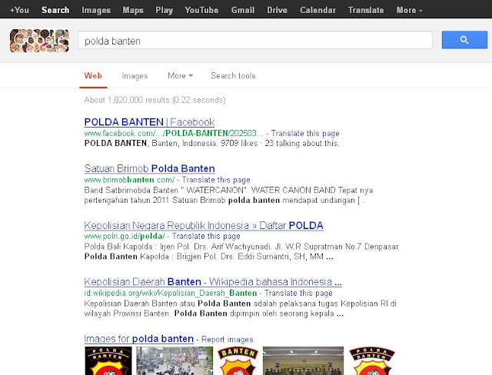Open Search tools

(x=233, y=75)
